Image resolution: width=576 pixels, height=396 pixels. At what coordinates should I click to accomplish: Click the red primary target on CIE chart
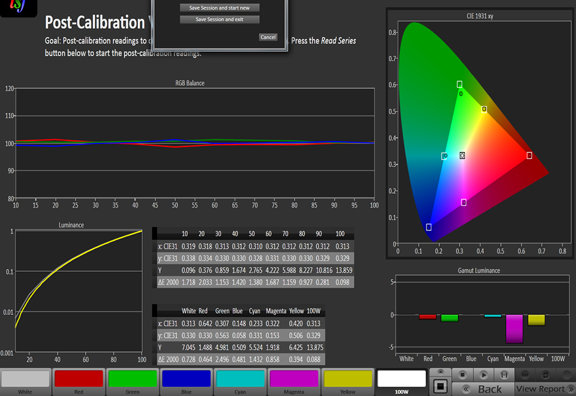[529, 155]
